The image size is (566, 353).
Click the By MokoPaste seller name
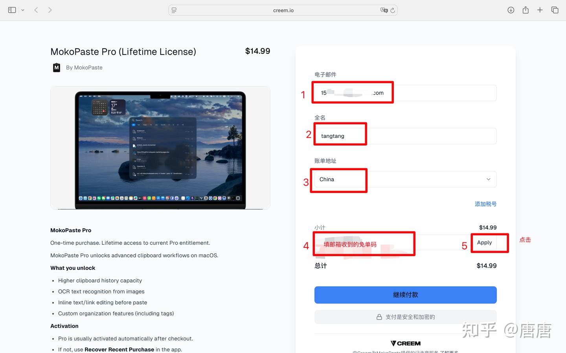[84, 67]
